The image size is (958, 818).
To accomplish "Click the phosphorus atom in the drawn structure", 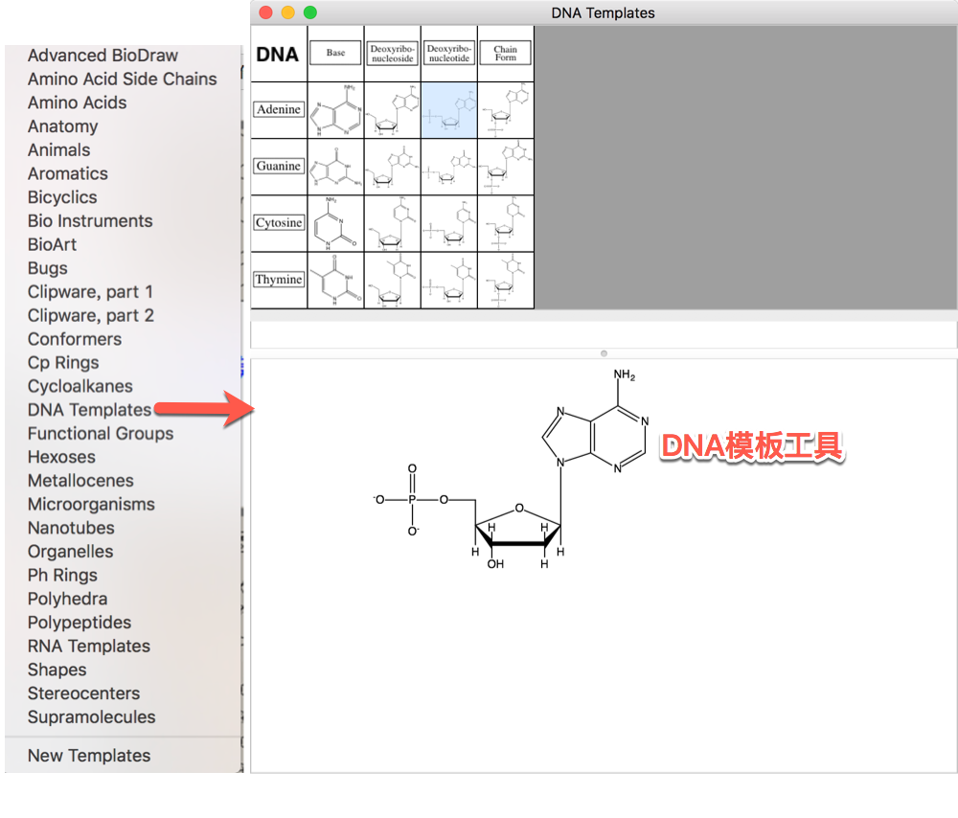I will [412, 500].
